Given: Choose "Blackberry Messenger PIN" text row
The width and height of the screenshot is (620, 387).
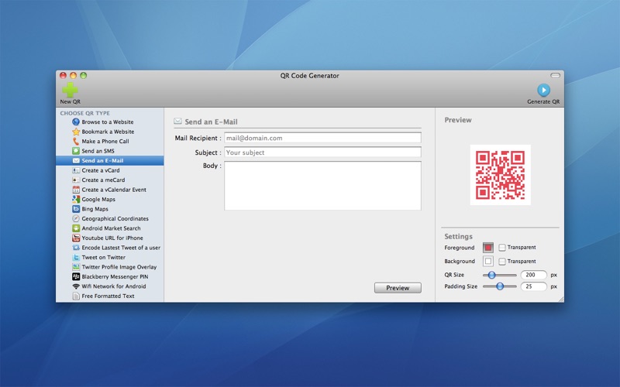Looking at the screenshot, I should click(115, 276).
